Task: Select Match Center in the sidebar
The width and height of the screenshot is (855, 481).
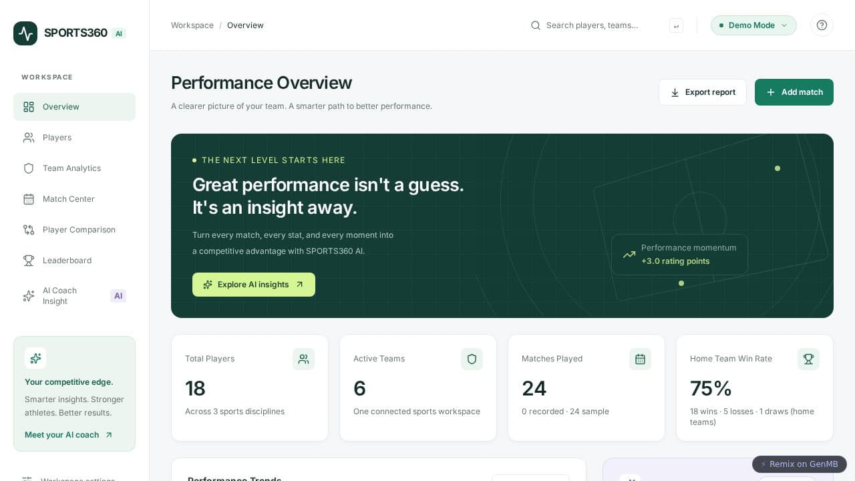Action: (x=74, y=199)
